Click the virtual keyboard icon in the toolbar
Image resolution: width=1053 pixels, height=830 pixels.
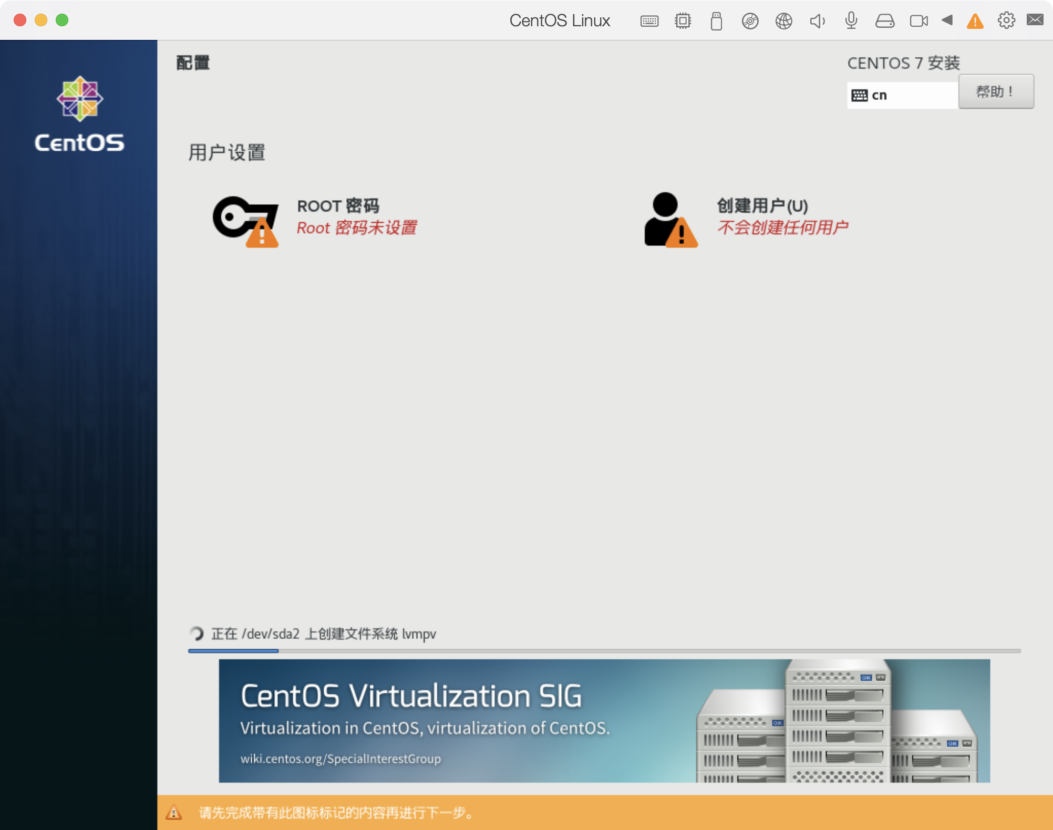649,20
